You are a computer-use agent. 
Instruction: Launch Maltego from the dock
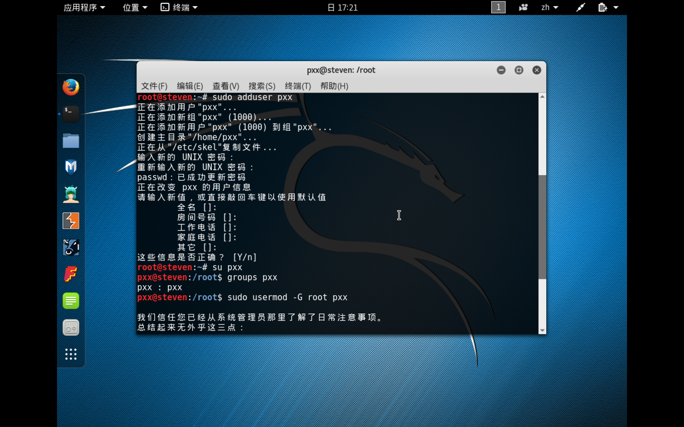click(x=71, y=247)
